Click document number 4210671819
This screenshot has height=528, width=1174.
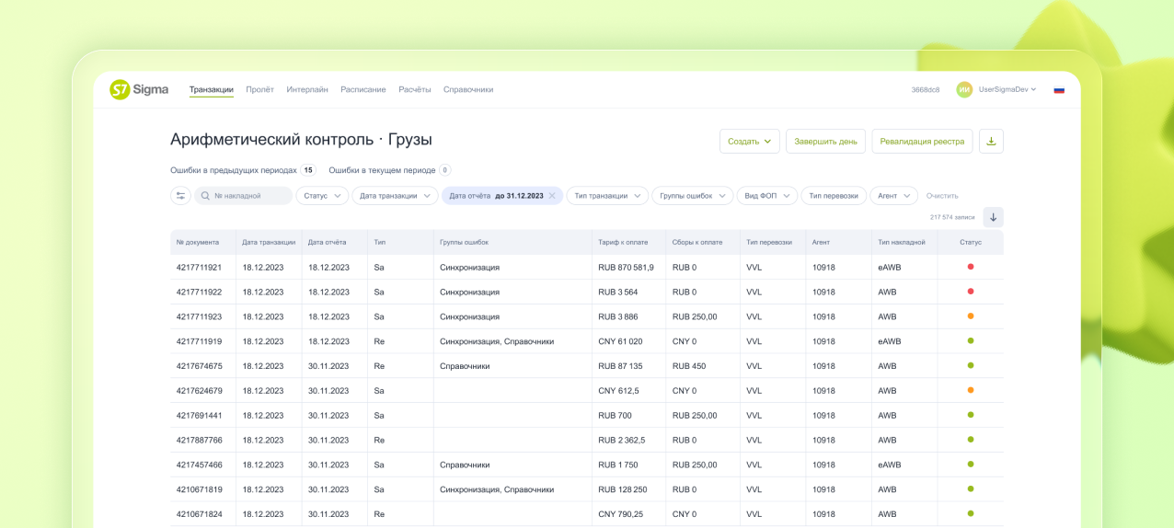click(199, 489)
